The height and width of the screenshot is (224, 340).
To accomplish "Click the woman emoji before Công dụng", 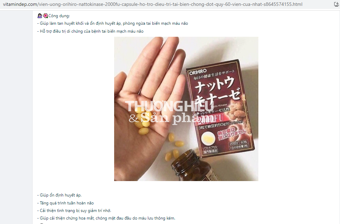I will (x=40, y=16).
